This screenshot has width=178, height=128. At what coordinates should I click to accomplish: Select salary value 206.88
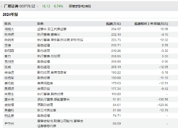(116, 62)
